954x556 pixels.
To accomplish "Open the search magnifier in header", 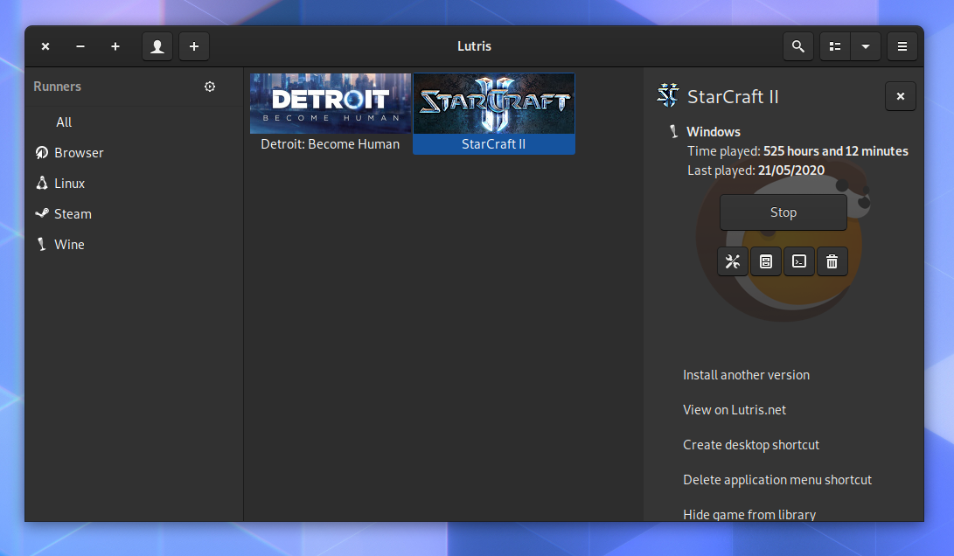I will pyautogui.click(x=798, y=46).
